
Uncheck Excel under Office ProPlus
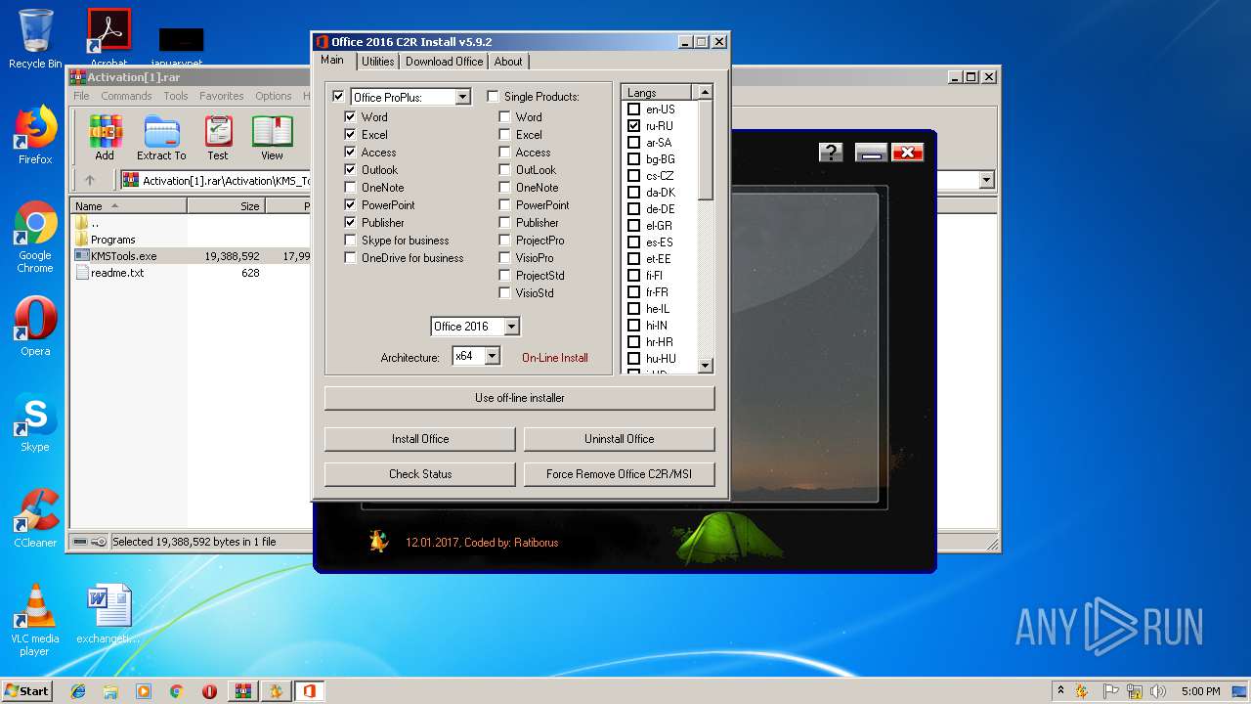pos(350,134)
